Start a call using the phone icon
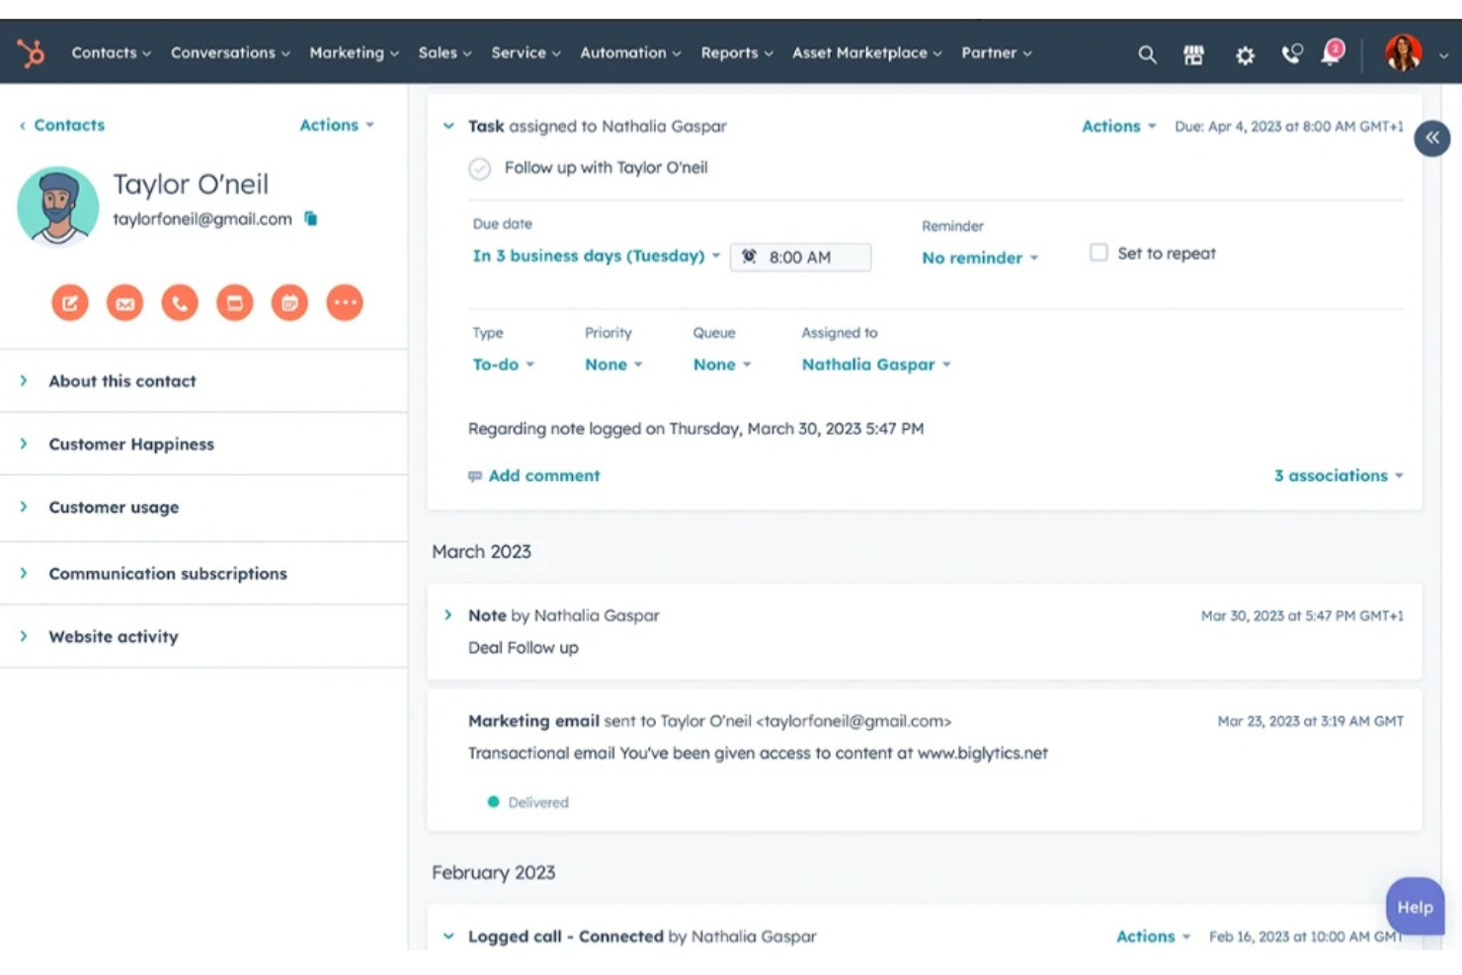Screen dimensions: 1462x975 [x=180, y=302]
